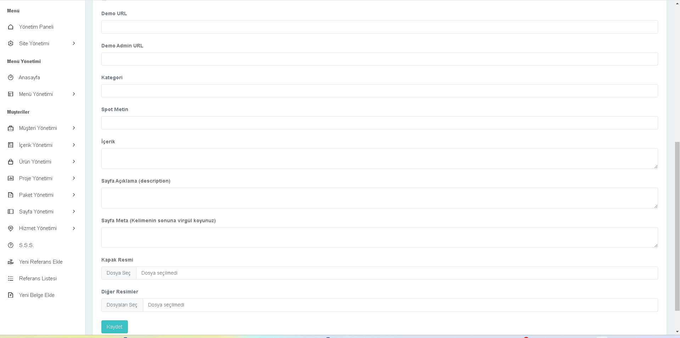Expand Menü Yönetimi submenu chevron
680x338 pixels.
(x=74, y=94)
